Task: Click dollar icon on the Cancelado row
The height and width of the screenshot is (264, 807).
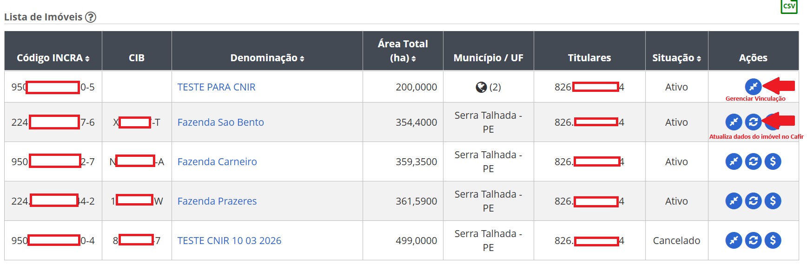Action: click(x=773, y=240)
